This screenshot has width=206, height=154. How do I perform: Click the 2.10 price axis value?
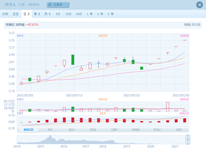click(x=12, y=91)
